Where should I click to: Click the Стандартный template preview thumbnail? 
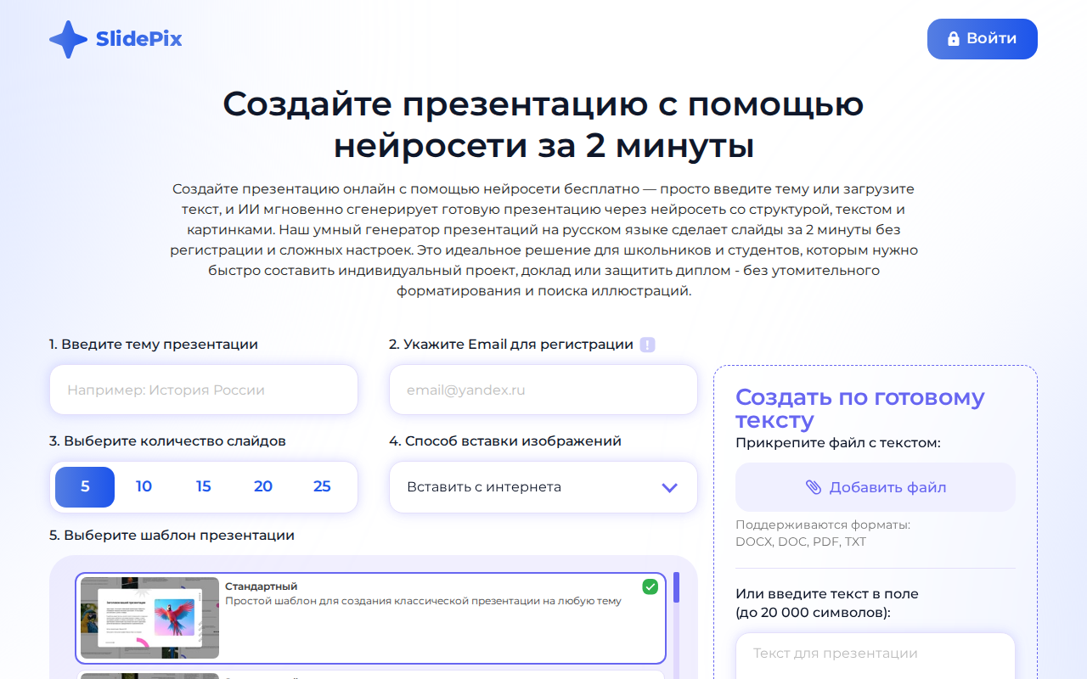point(149,618)
